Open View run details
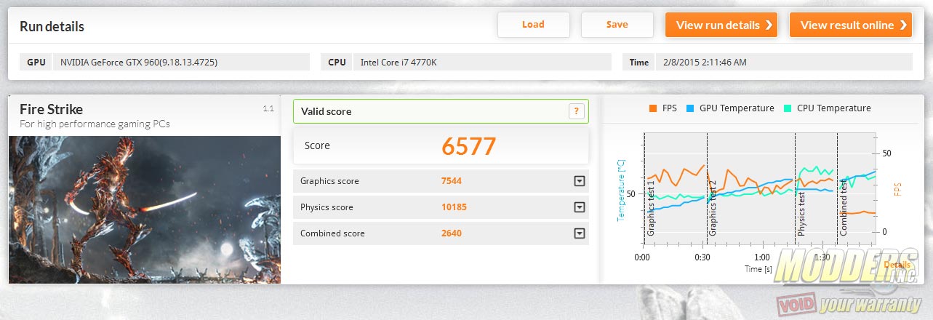This screenshot has width=933, height=320. (721, 25)
